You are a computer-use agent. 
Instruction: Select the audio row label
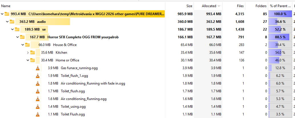(x=41, y=22)
